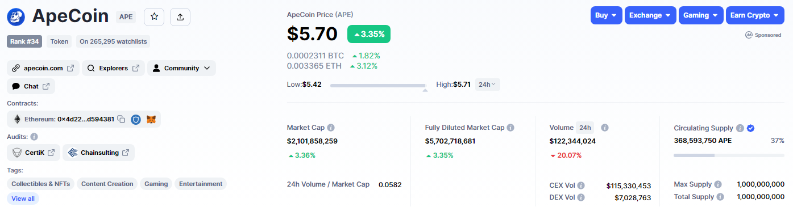Screen dimensions: 793x211
Task: Click the Circulating Supply verified badge
Action: [750, 128]
